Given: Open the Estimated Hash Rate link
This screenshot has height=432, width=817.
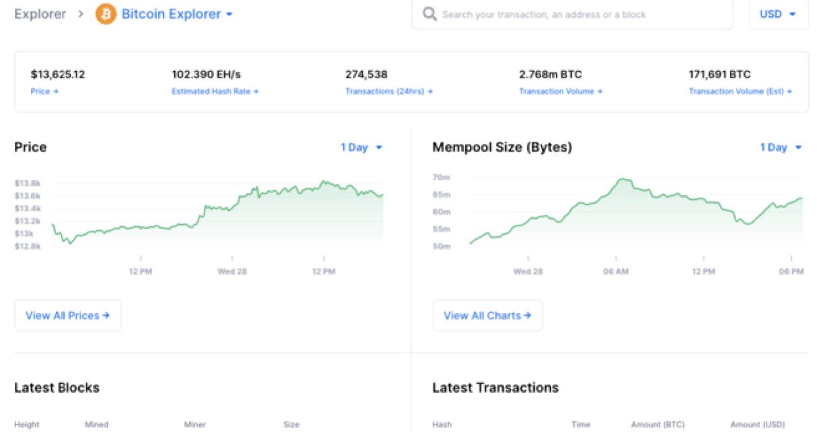Looking at the screenshot, I should [x=215, y=91].
